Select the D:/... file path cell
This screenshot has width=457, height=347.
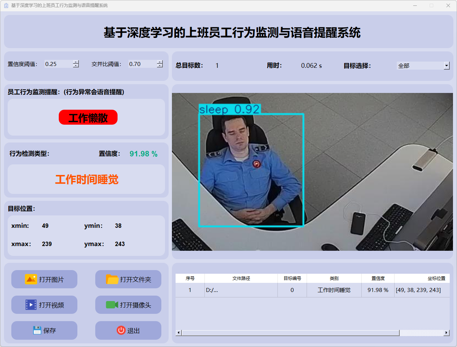[241, 290]
